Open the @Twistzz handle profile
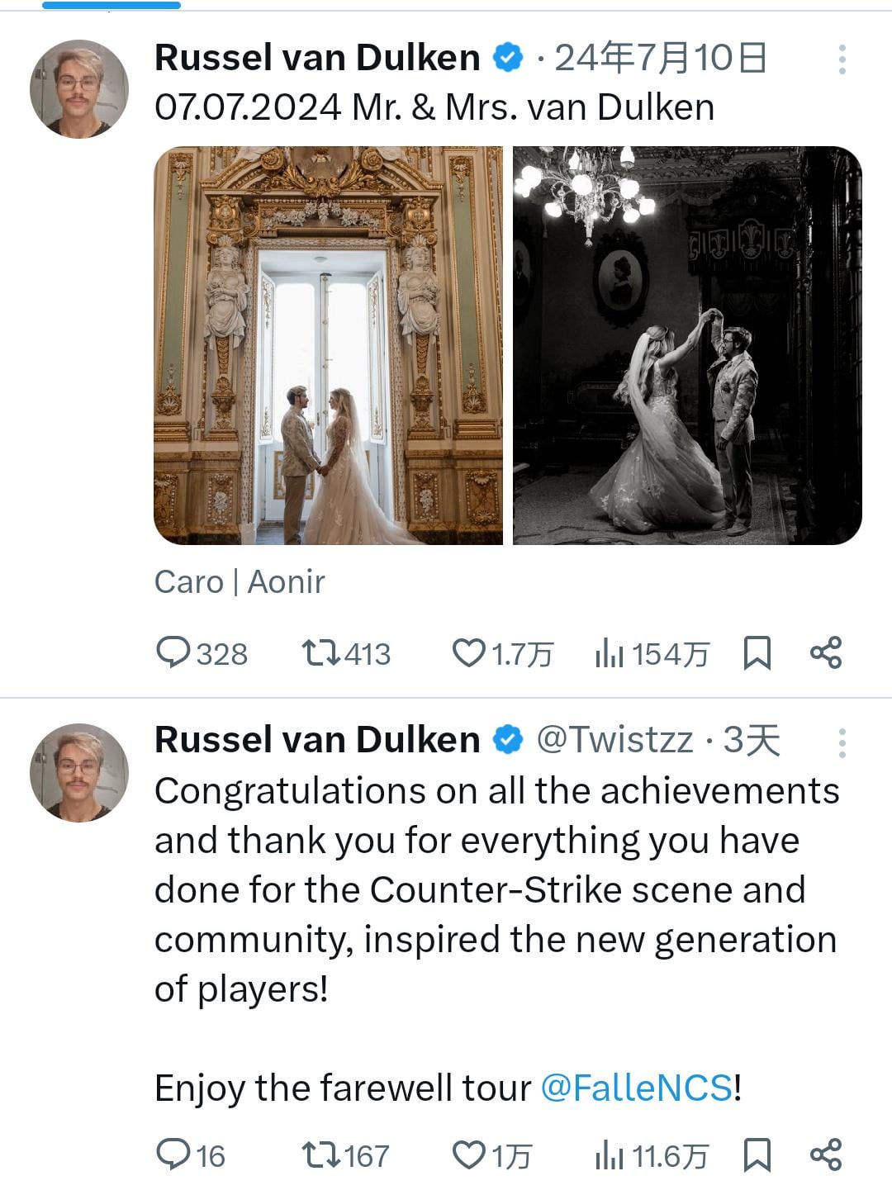This screenshot has height=1190, width=892. [614, 740]
